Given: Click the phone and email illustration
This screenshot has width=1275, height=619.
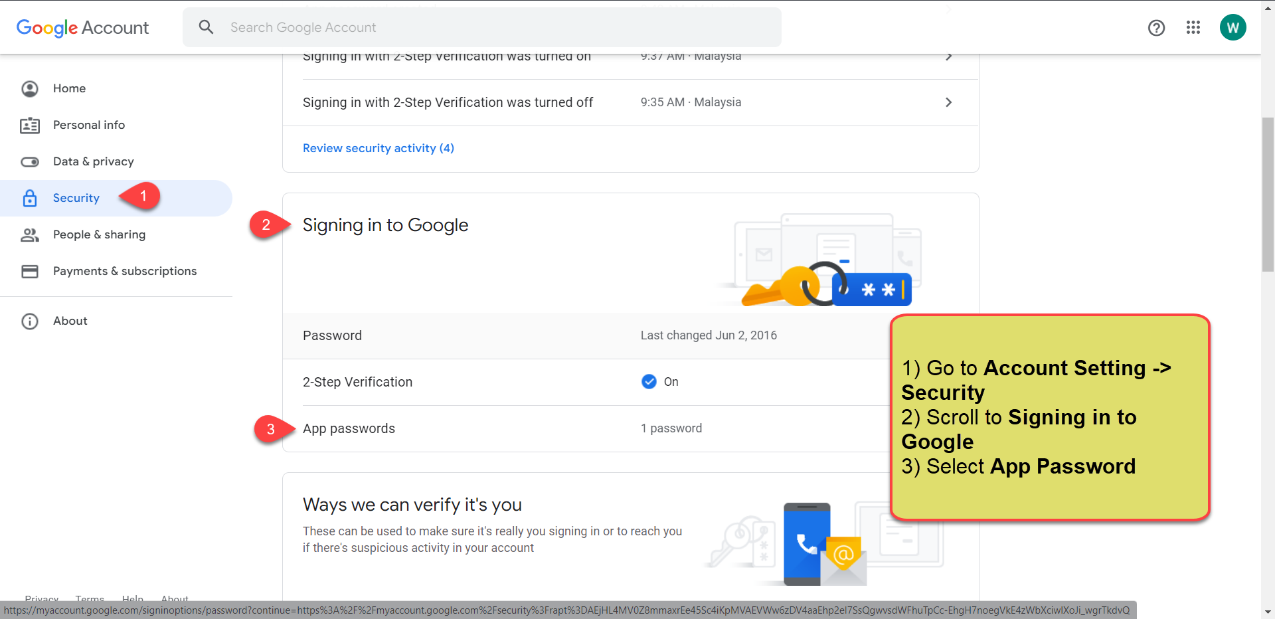Looking at the screenshot, I should (x=823, y=543).
